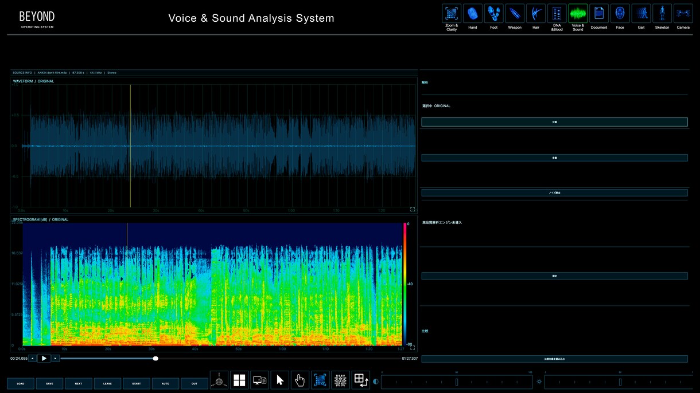Image resolution: width=700 pixels, height=393 pixels.
Task: Select the hand pointer tool
Action: coord(300,380)
